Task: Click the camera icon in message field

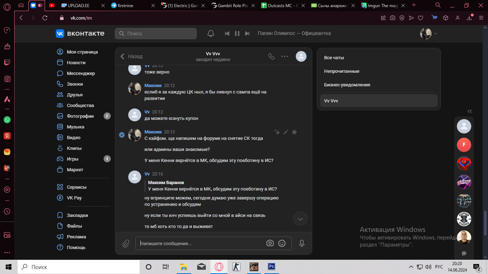Action: pyautogui.click(x=270, y=243)
